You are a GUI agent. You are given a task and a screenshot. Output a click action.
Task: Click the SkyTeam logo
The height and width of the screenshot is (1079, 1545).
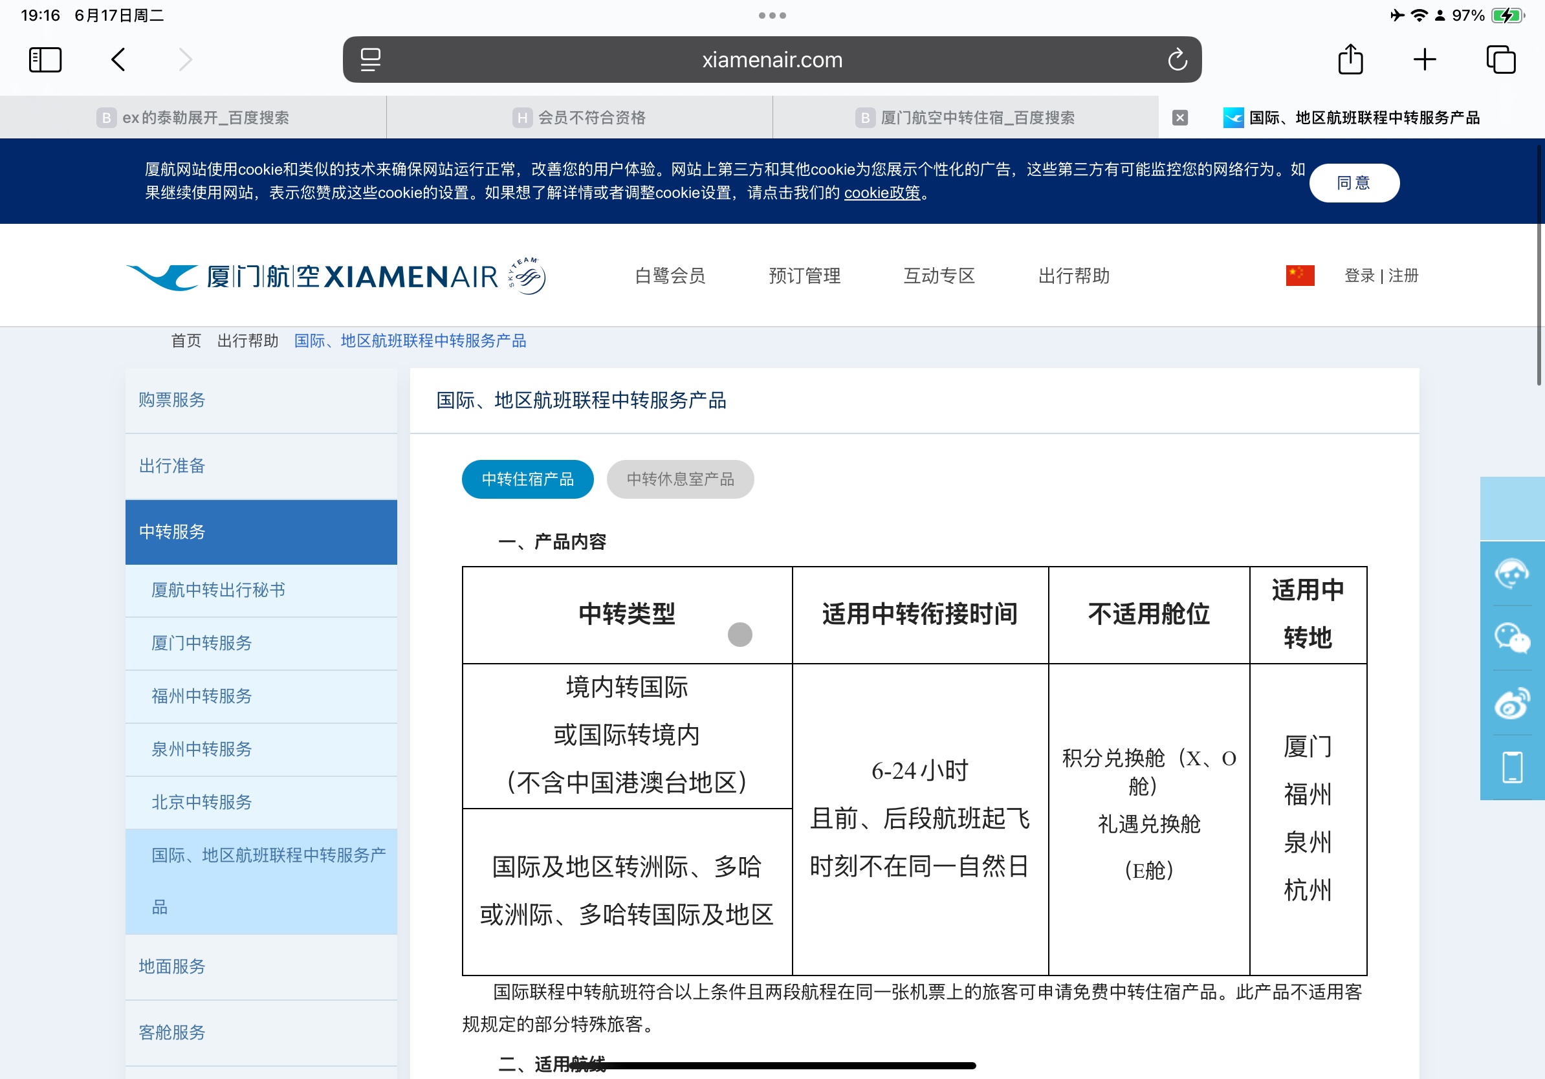(x=526, y=276)
